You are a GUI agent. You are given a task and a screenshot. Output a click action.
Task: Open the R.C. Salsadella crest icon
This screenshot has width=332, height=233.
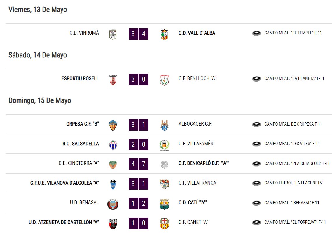pos(113,145)
